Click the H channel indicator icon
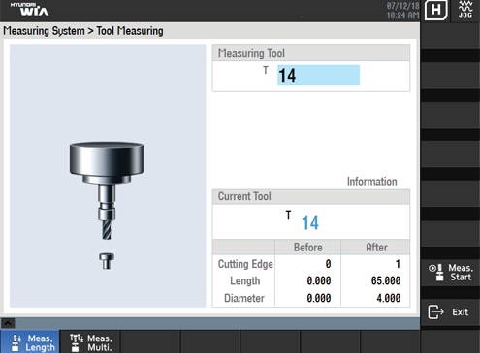Image resolution: width=480 pixels, height=353 pixels. pyautogui.click(x=435, y=10)
